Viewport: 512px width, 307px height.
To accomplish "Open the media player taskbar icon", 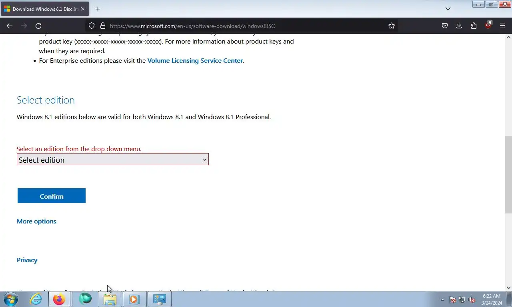I will [x=134, y=299].
